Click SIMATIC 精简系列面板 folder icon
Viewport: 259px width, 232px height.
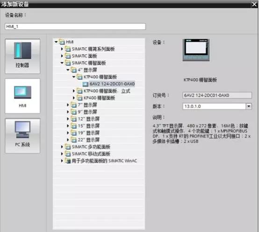(x=68, y=49)
